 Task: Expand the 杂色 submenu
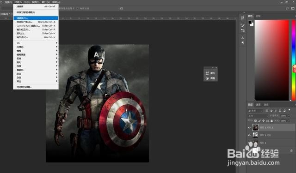tap(36, 78)
